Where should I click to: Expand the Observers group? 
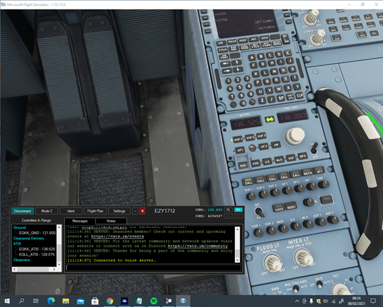pyautogui.click(x=22, y=260)
